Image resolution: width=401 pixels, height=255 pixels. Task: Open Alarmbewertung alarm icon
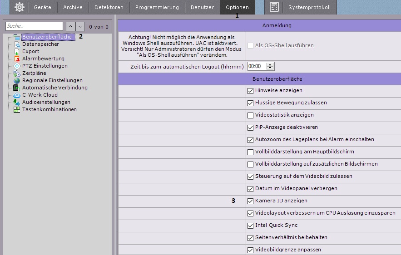tap(16, 59)
